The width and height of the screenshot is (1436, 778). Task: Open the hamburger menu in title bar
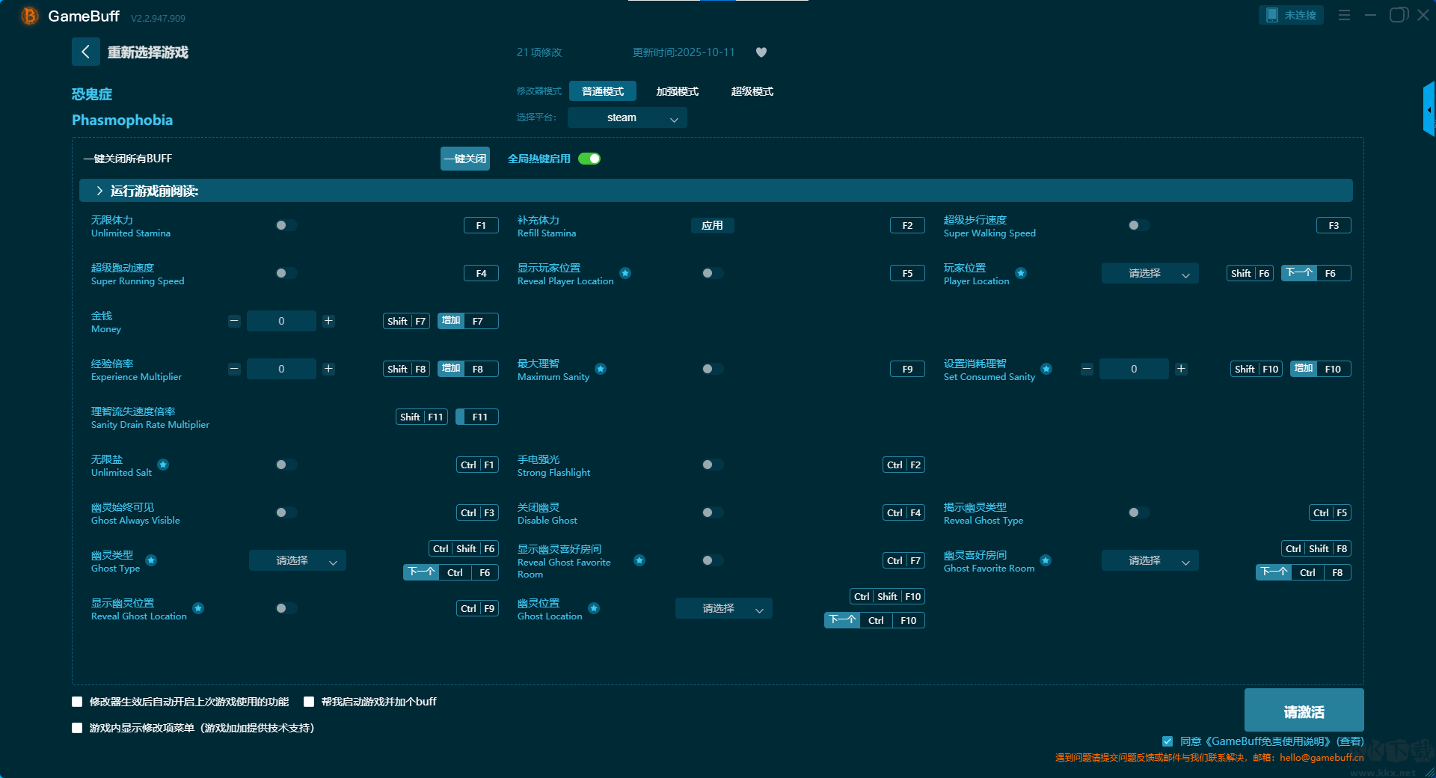(x=1344, y=15)
